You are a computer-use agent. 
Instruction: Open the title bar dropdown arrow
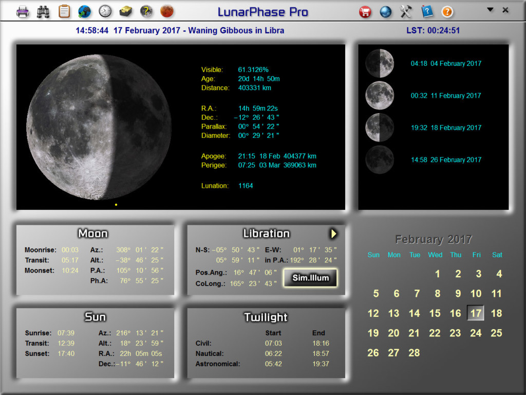coord(491,9)
